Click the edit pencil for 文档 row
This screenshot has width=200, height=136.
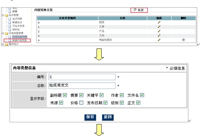click(x=159, y=35)
